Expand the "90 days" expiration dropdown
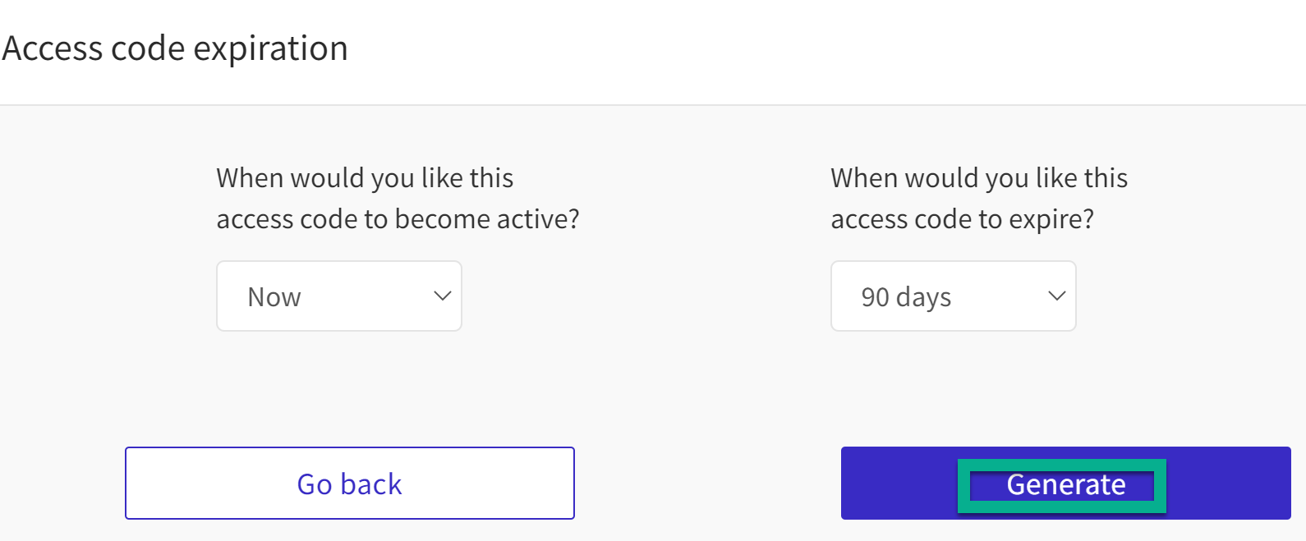 953,296
